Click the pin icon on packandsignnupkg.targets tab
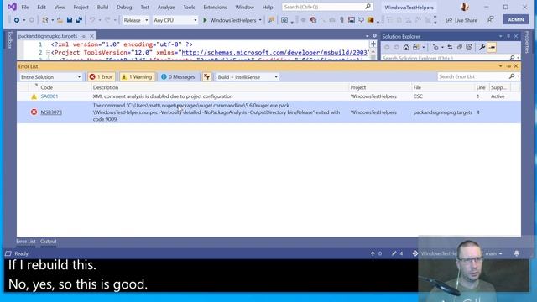This screenshot has height=302, width=537. point(84,36)
